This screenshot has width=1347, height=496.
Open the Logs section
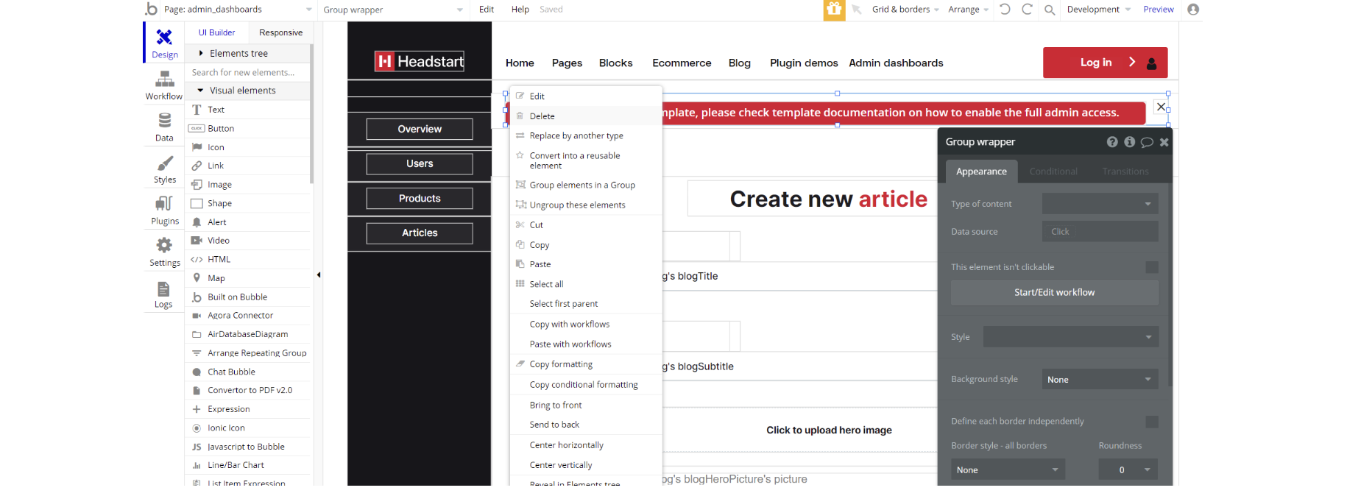click(x=163, y=294)
